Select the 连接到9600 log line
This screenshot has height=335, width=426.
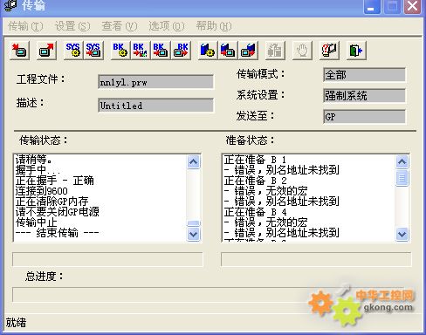coord(41,191)
